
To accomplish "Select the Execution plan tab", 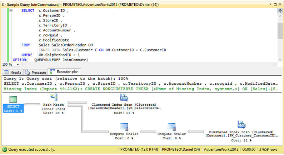I will click(65, 72).
